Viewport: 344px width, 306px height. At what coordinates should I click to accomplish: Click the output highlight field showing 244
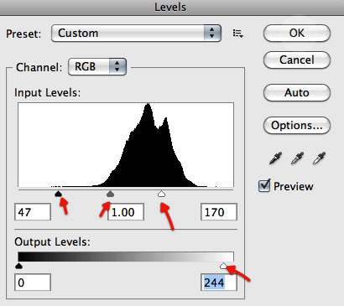tap(219, 283)
